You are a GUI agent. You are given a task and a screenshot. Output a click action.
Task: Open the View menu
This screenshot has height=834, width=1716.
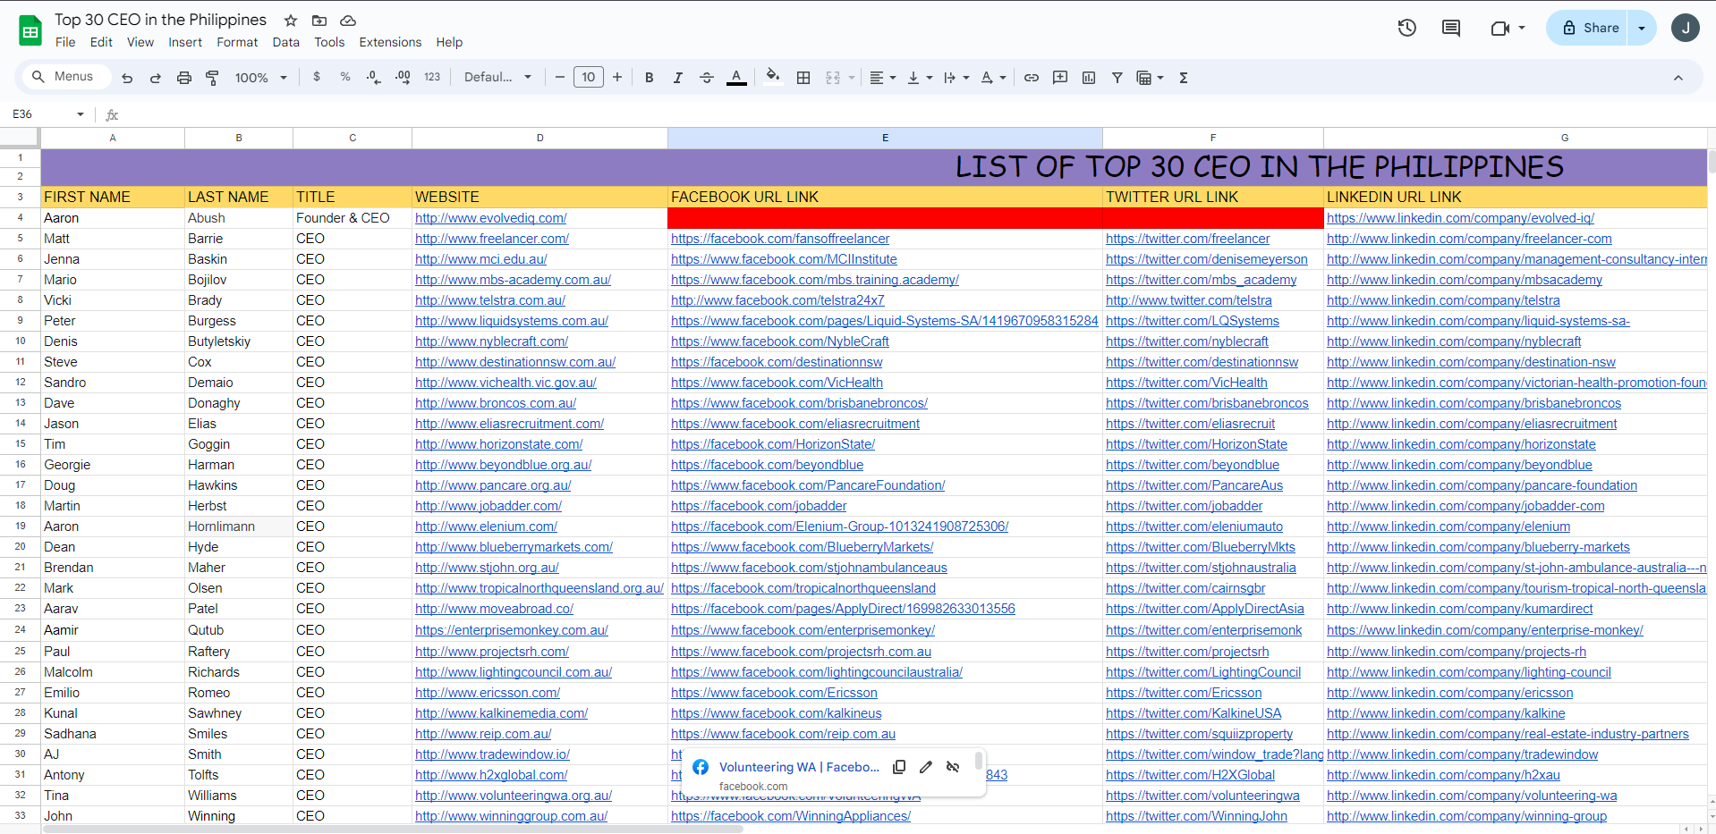[x=140, y=42]
